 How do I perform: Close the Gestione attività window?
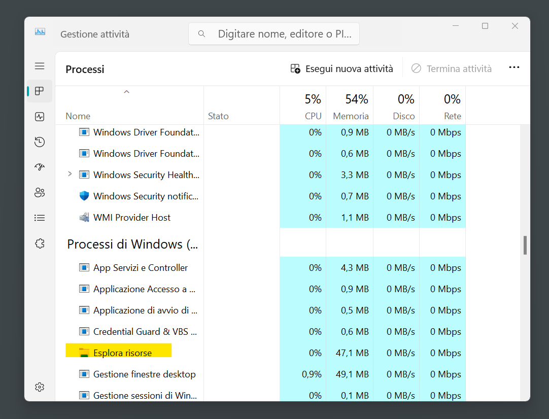tap(514, 26)
